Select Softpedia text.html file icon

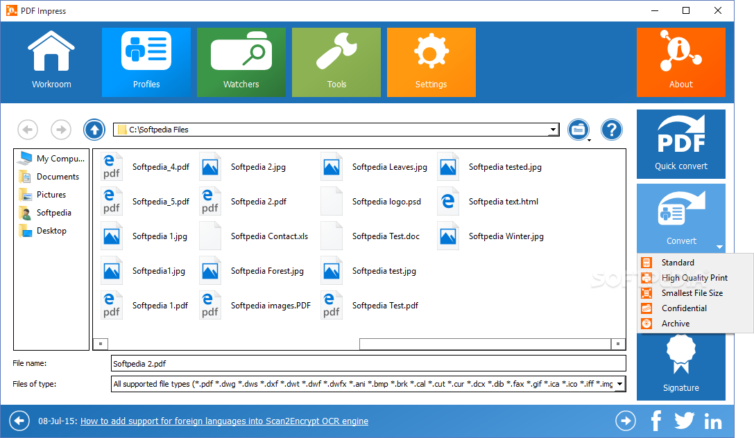click(x=448, y=202)
